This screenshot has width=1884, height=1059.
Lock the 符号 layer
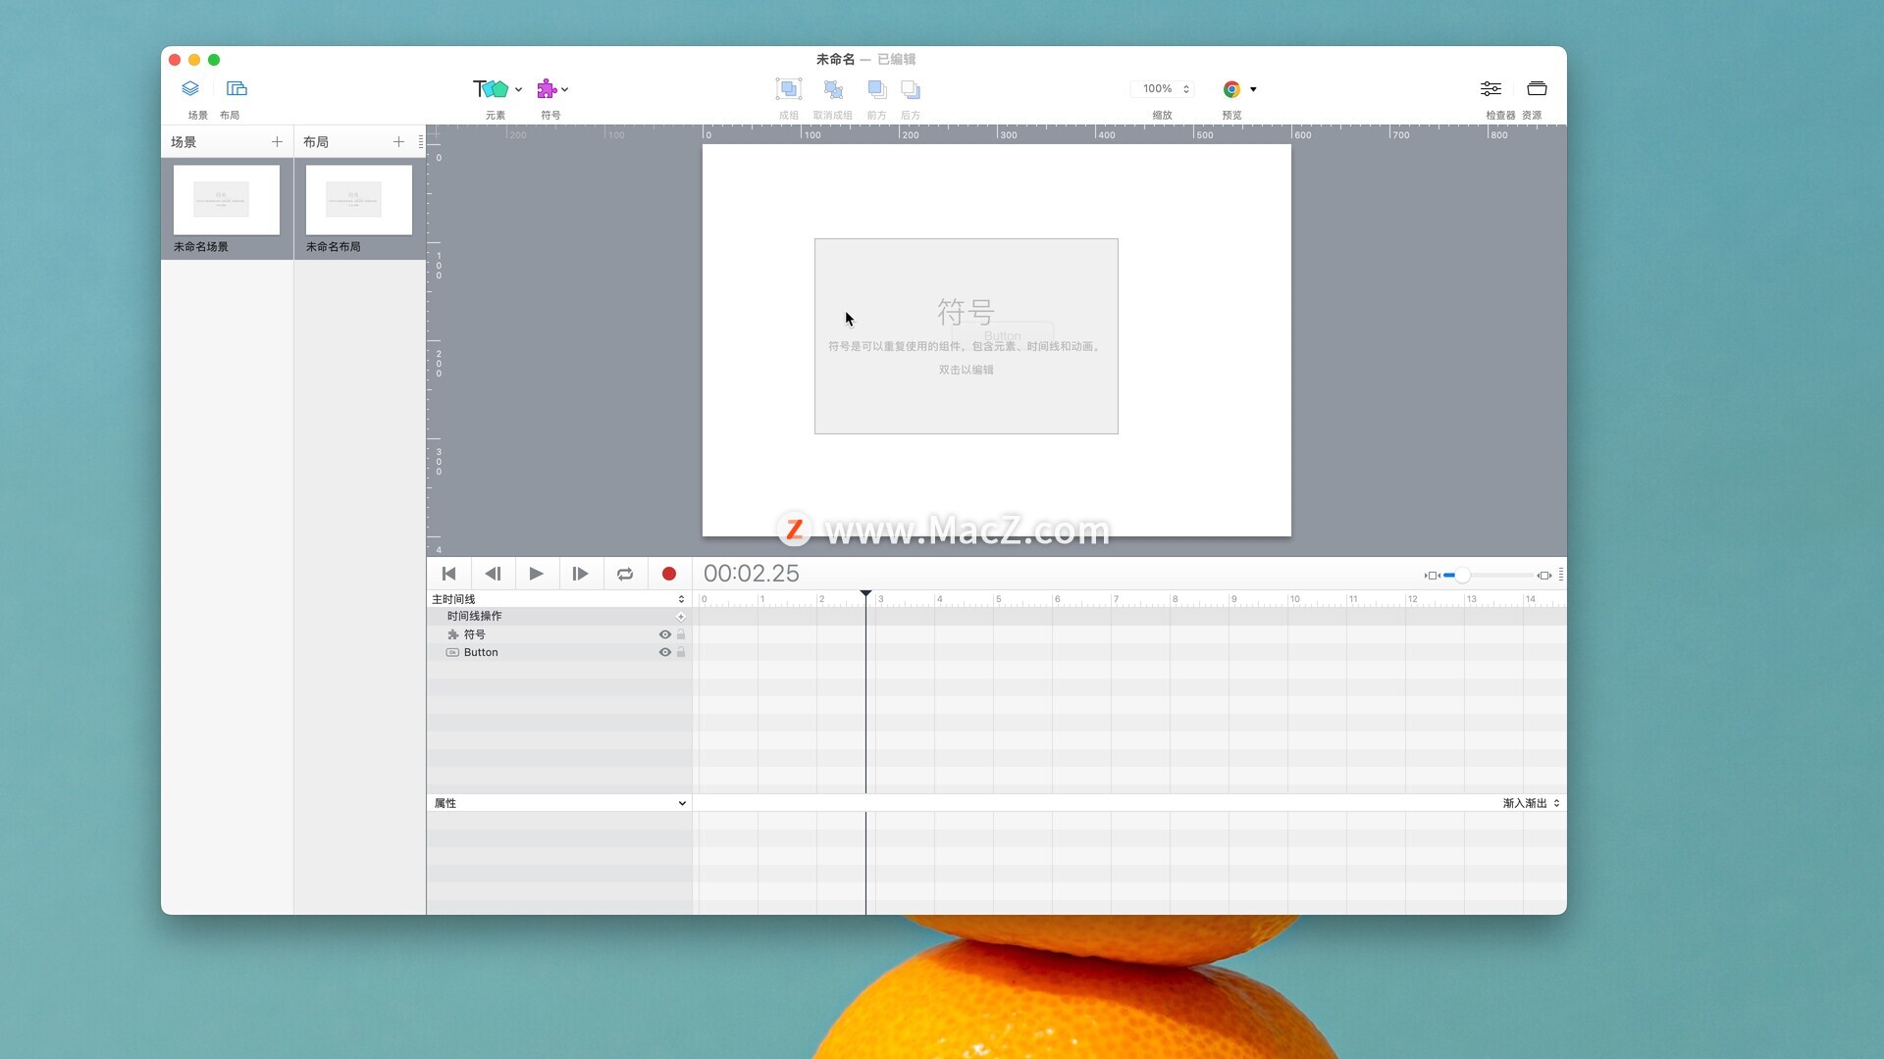coord(681,634)
